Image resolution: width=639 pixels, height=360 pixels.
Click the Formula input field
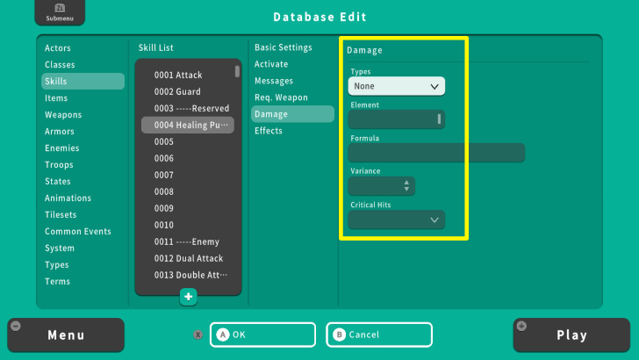click(x=436, y=153)
